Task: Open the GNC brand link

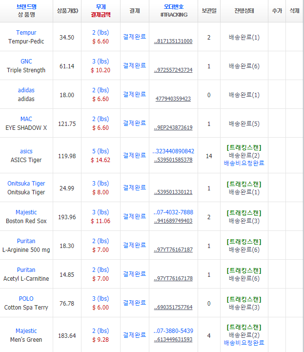Action: pyautogui.click(x=26, y=62)
